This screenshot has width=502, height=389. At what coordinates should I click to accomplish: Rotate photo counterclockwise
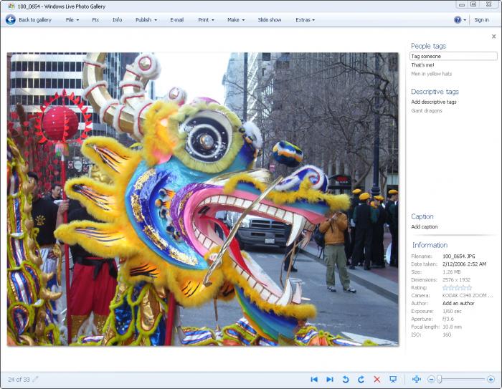point(345,379)
